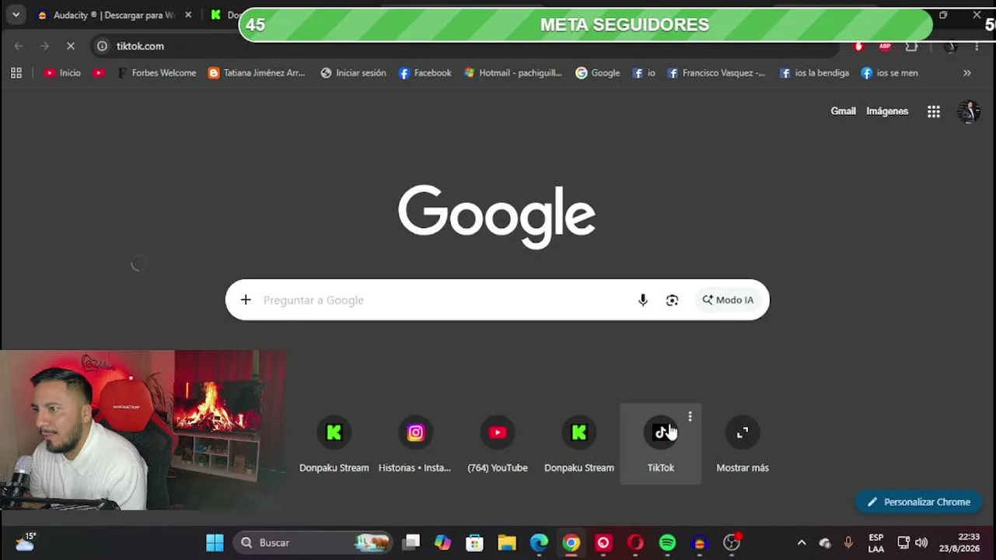
Task: Open Task View on the taskbar
Action: (411, 543)
